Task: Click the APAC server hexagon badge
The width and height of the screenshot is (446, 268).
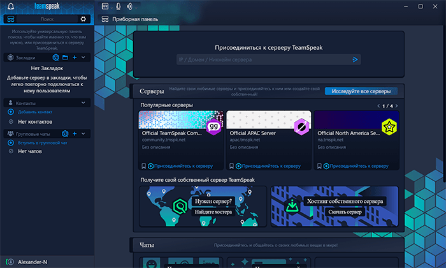Action: click(x=301, y=127)
